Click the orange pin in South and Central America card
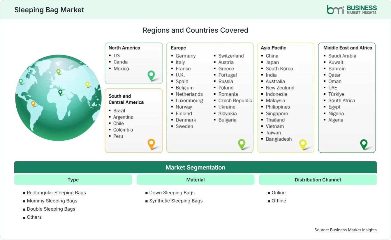This screenshot has width=391, height=240. (151, 144)
